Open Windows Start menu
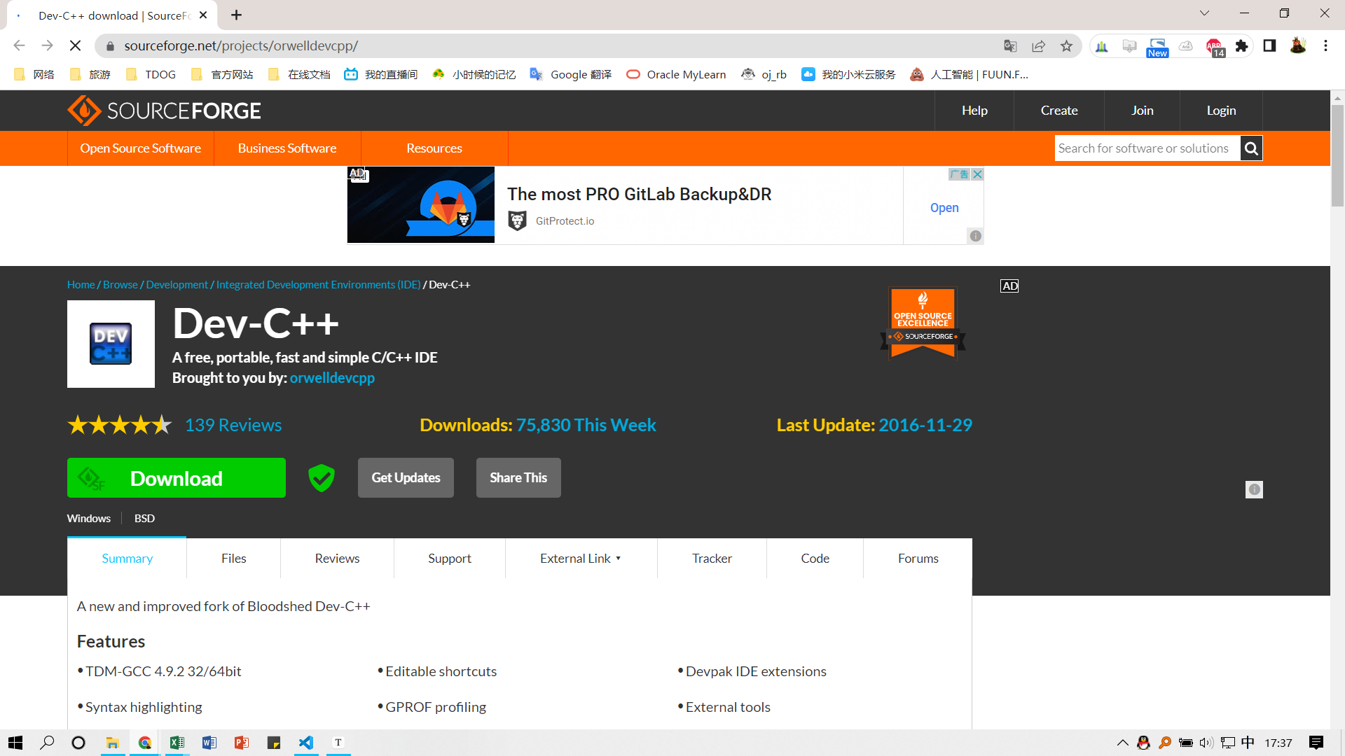The image size is (1345, 756). [x=15, y=743]
